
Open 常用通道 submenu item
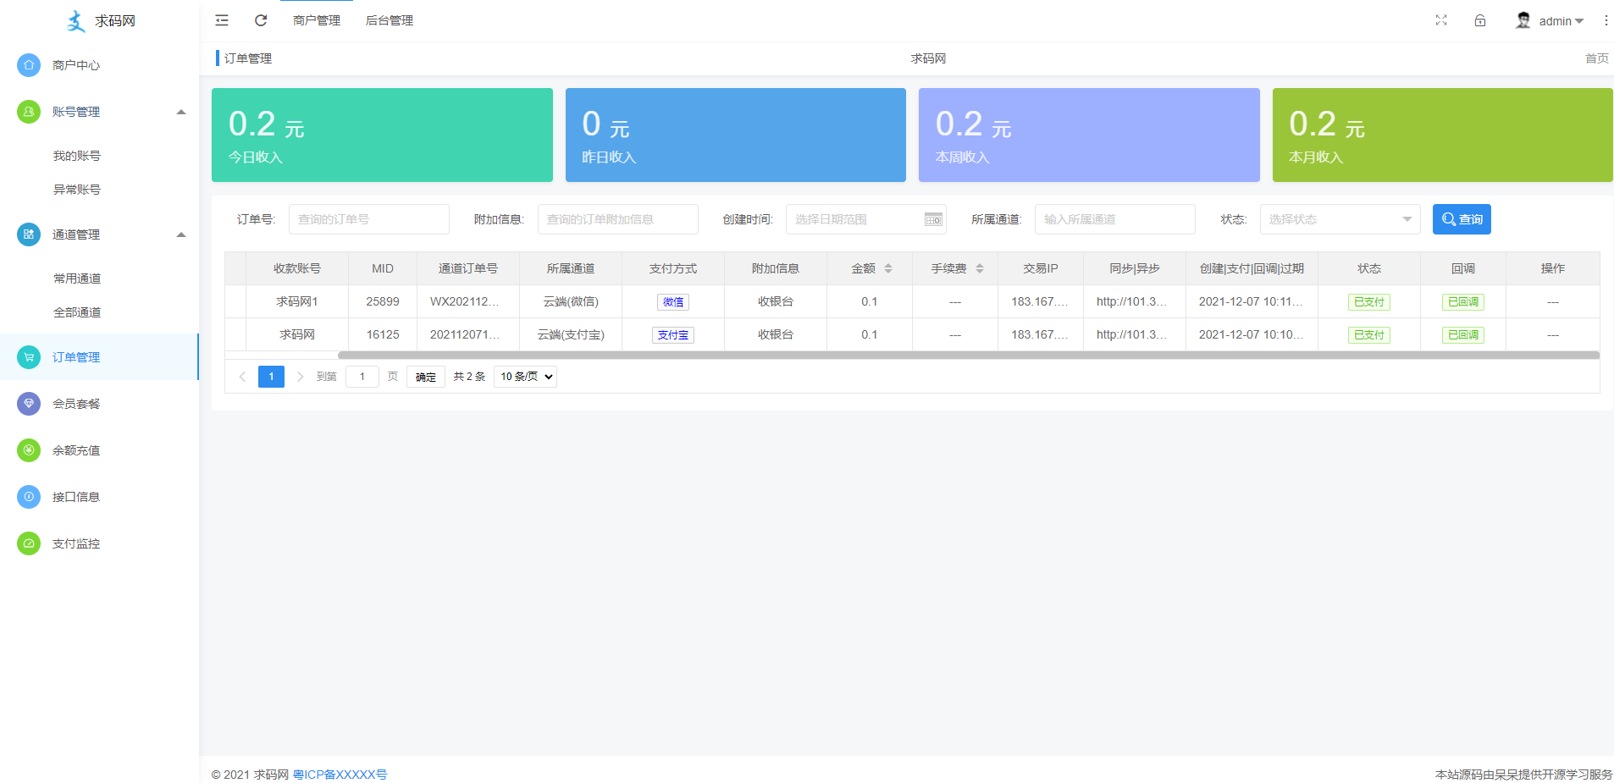[77, 278]
